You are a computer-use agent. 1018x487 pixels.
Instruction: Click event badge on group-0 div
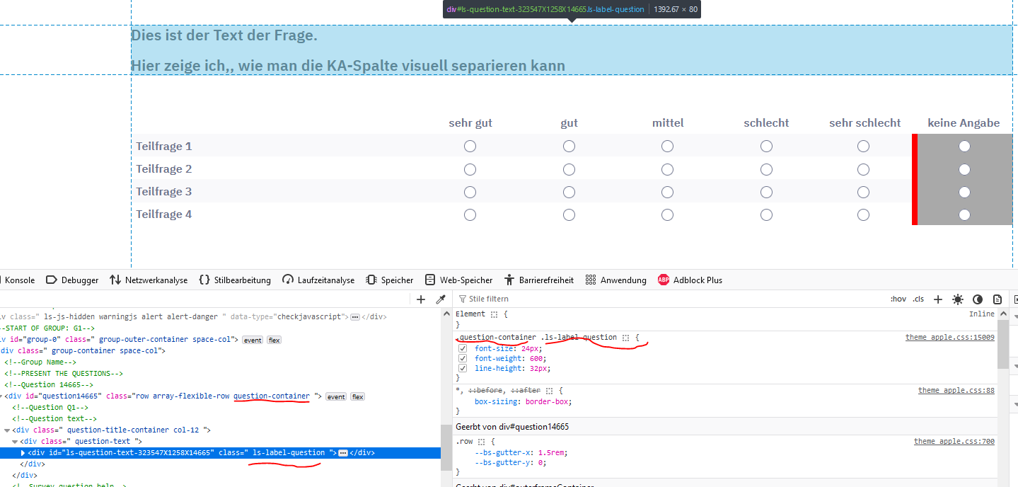pos(253,340)
